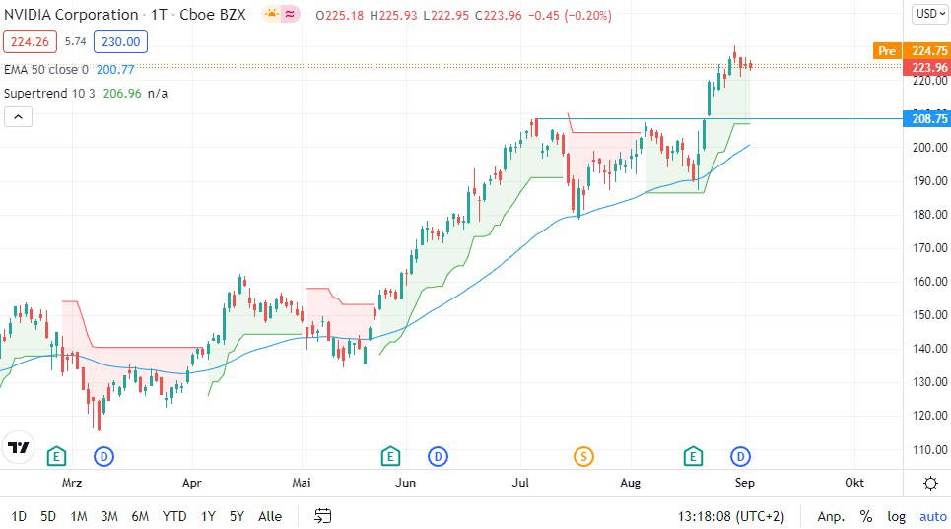Select the 3M time range
The width and height of the screenshot is (951, 529).
tap(109, 517)
